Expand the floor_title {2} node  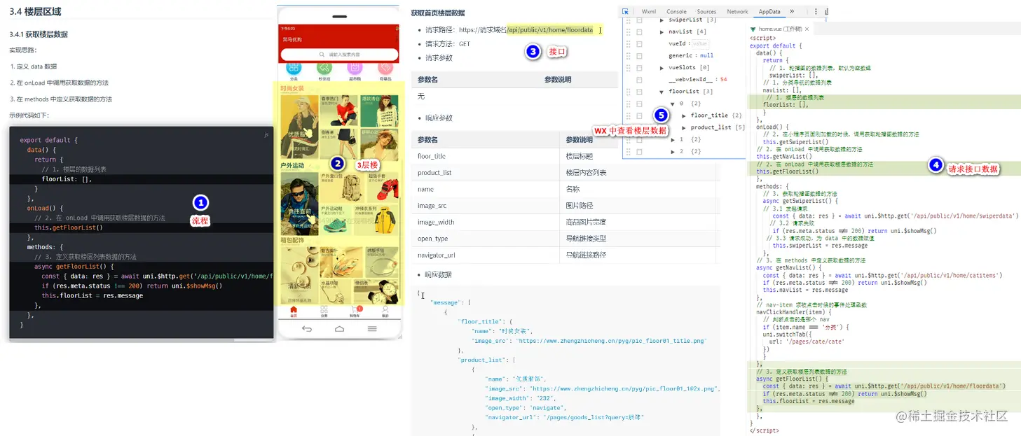[684, 115]
